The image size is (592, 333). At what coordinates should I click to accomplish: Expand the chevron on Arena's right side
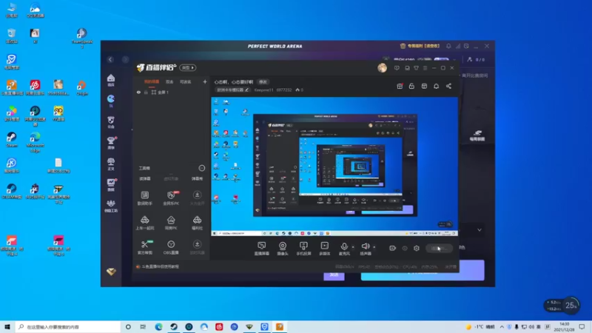tap(480, 230)
